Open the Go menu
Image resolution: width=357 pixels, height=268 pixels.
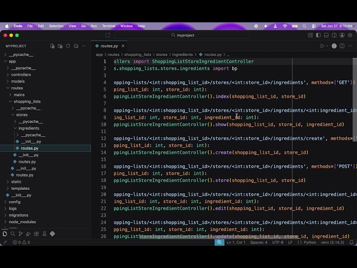[x=84, y=26]
